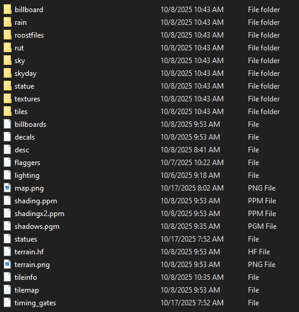The width and height of the screenshot is (299, 312).
Task: Click the timing_gates file icon
Action: 7,303
